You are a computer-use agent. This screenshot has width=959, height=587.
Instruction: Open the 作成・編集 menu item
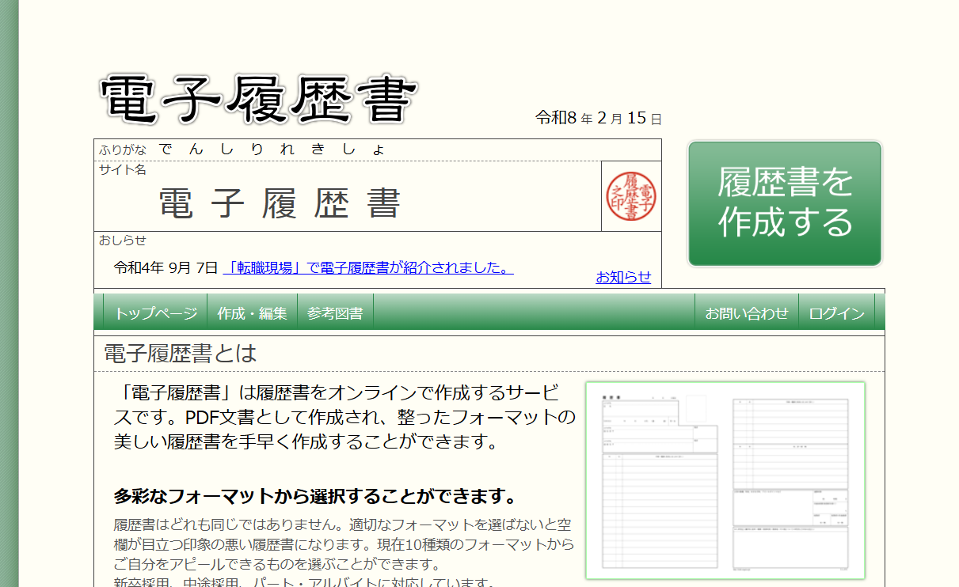[x=252, y=313]
